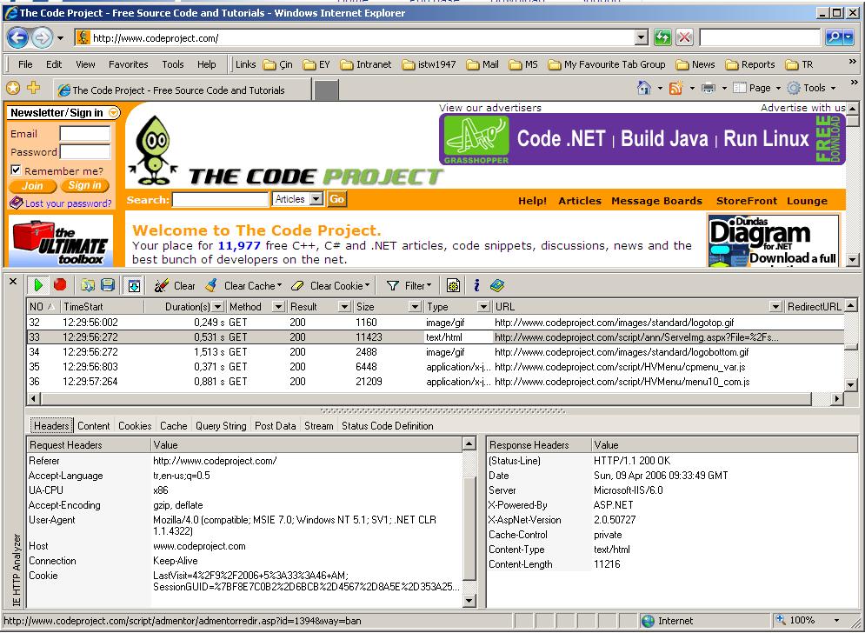The height and width of the screenshot is (633, 865).
Task: Stop capture with the red button
Action: (x=60, y=285)
